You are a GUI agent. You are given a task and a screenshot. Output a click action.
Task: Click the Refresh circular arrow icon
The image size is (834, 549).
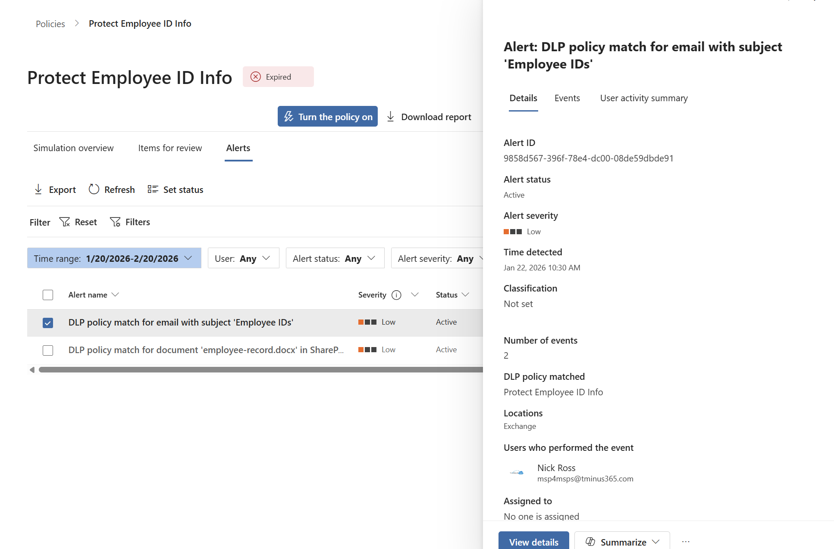[x=94, y=189]
